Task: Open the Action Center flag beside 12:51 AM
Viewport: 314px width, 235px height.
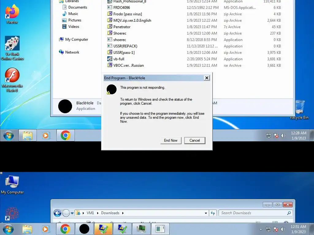Action: pyautogui.click(x=276, y=229)
